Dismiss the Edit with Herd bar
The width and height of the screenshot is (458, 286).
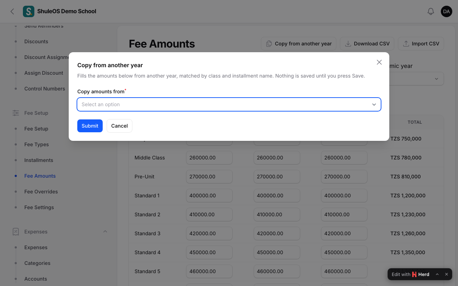click(447, 274)
